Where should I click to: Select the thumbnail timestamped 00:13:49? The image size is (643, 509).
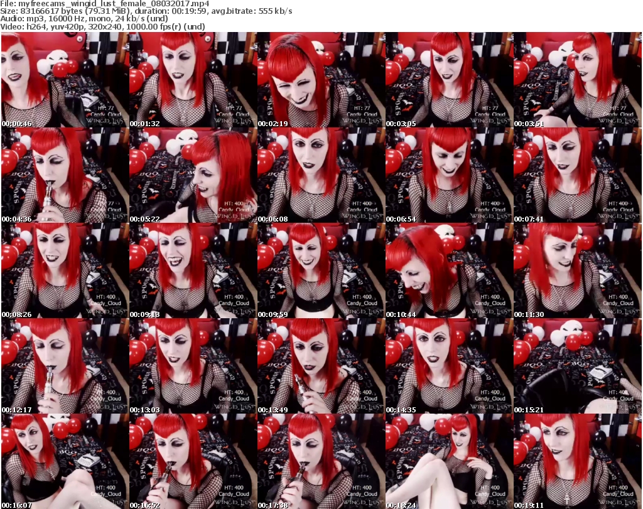pyautogui.click(x=321, y=366)
